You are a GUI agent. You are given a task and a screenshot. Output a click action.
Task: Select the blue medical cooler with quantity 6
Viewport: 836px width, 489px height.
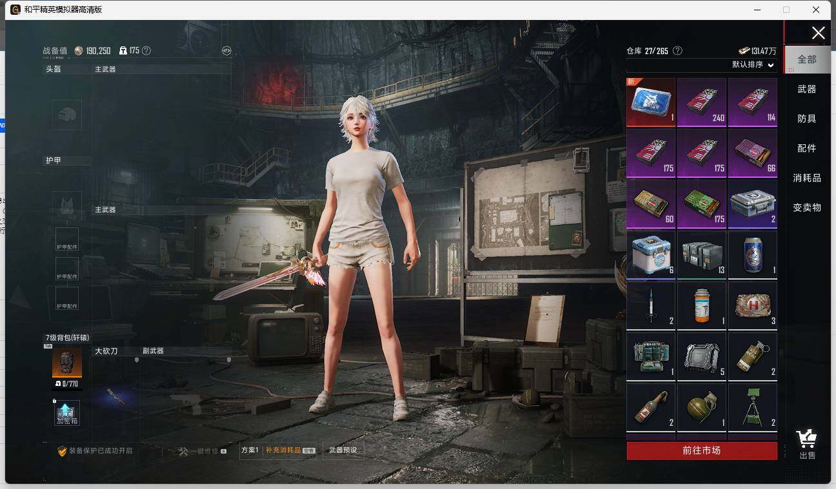point(651,254)
